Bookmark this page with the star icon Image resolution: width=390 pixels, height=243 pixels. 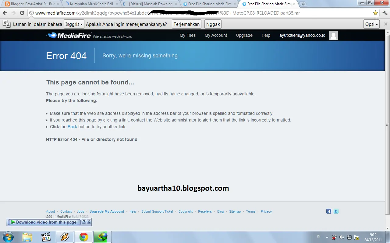[375, 13]
